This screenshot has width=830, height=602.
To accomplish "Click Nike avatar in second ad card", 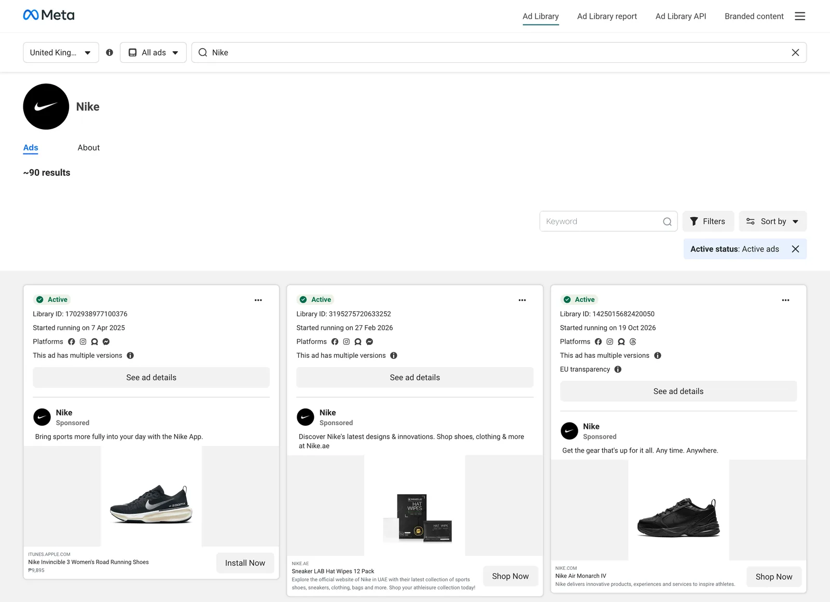I will pos(306,417).
